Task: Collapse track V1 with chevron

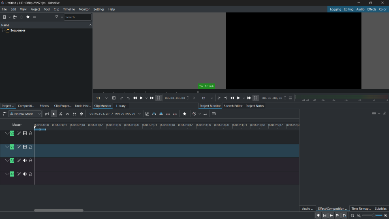Action: pos(7,147)
